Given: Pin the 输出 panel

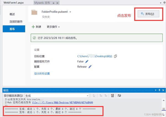Looking at the screenshot, I should pyautogui.click(x=159, y=90).
